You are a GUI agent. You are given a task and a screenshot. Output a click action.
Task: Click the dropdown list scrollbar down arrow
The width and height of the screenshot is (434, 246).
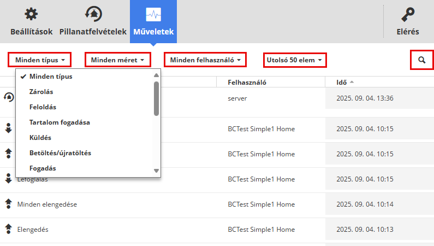[x=157, y=171]
